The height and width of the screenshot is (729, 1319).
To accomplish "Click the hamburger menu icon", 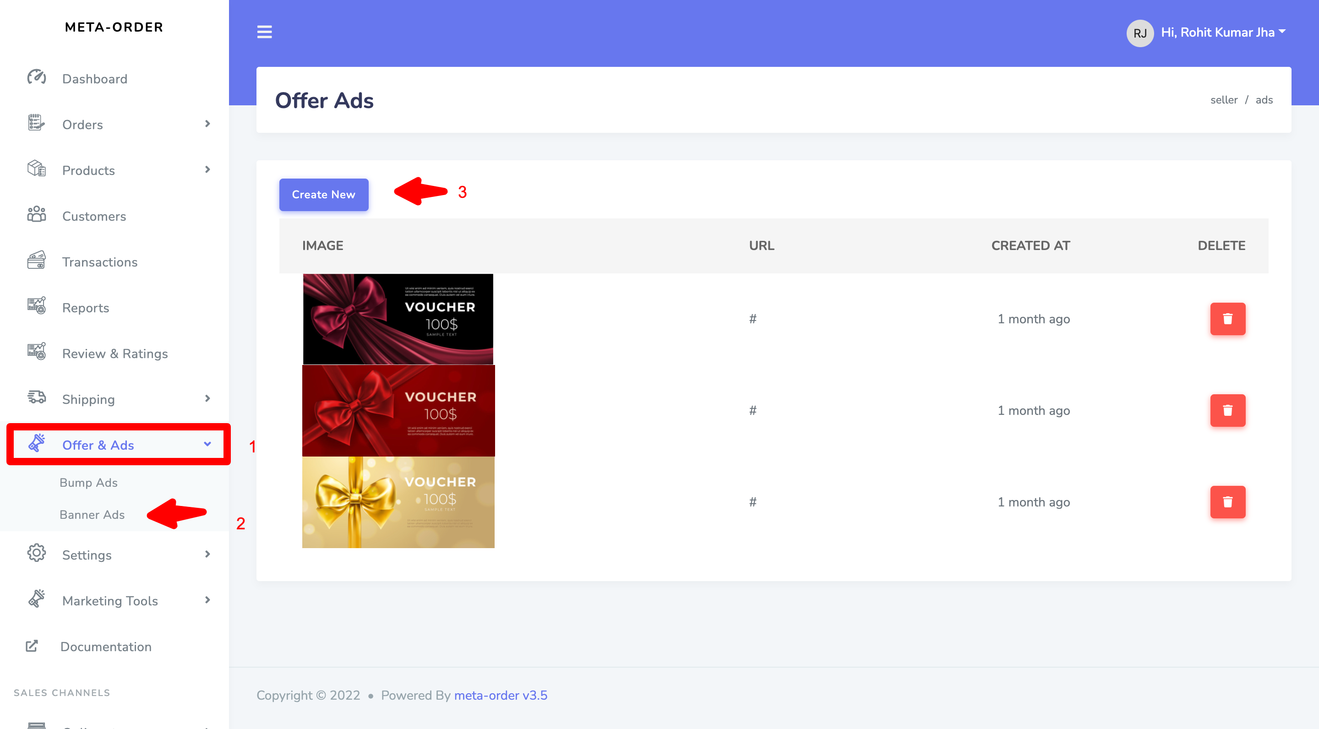I will coord(264,32).
